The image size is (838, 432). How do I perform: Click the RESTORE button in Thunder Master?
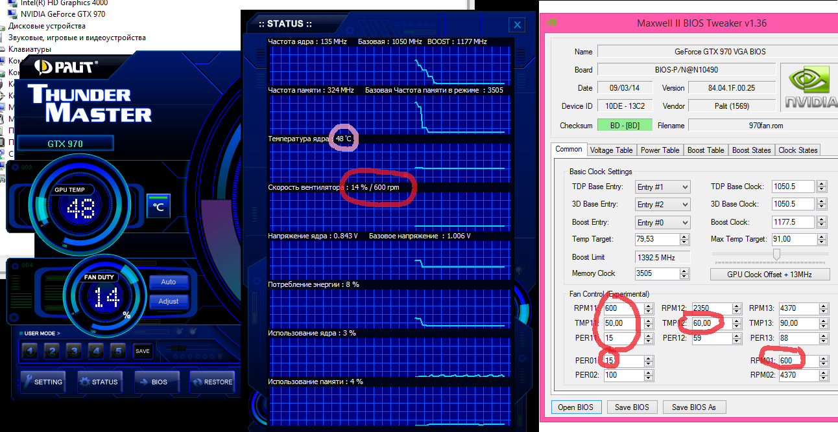tap(211, 381)
